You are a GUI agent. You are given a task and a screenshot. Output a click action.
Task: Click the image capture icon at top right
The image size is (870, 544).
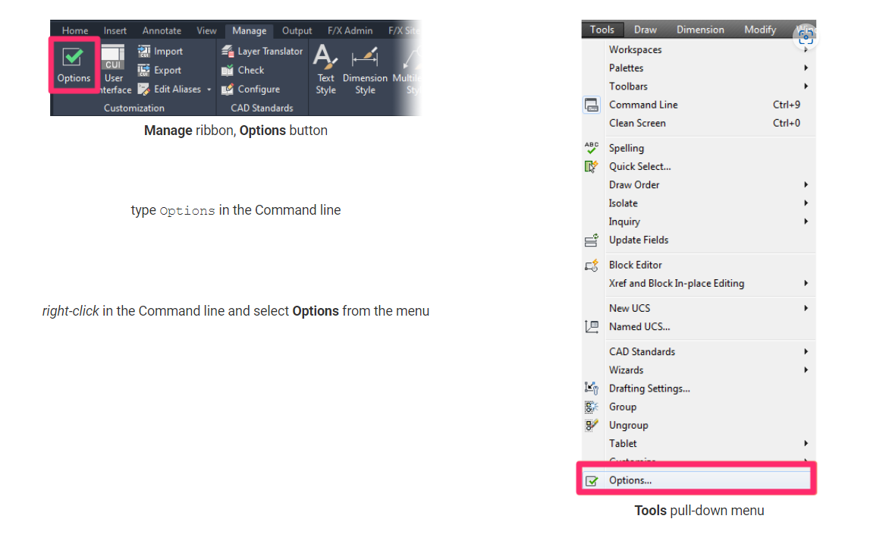click(x=806, y=37)
